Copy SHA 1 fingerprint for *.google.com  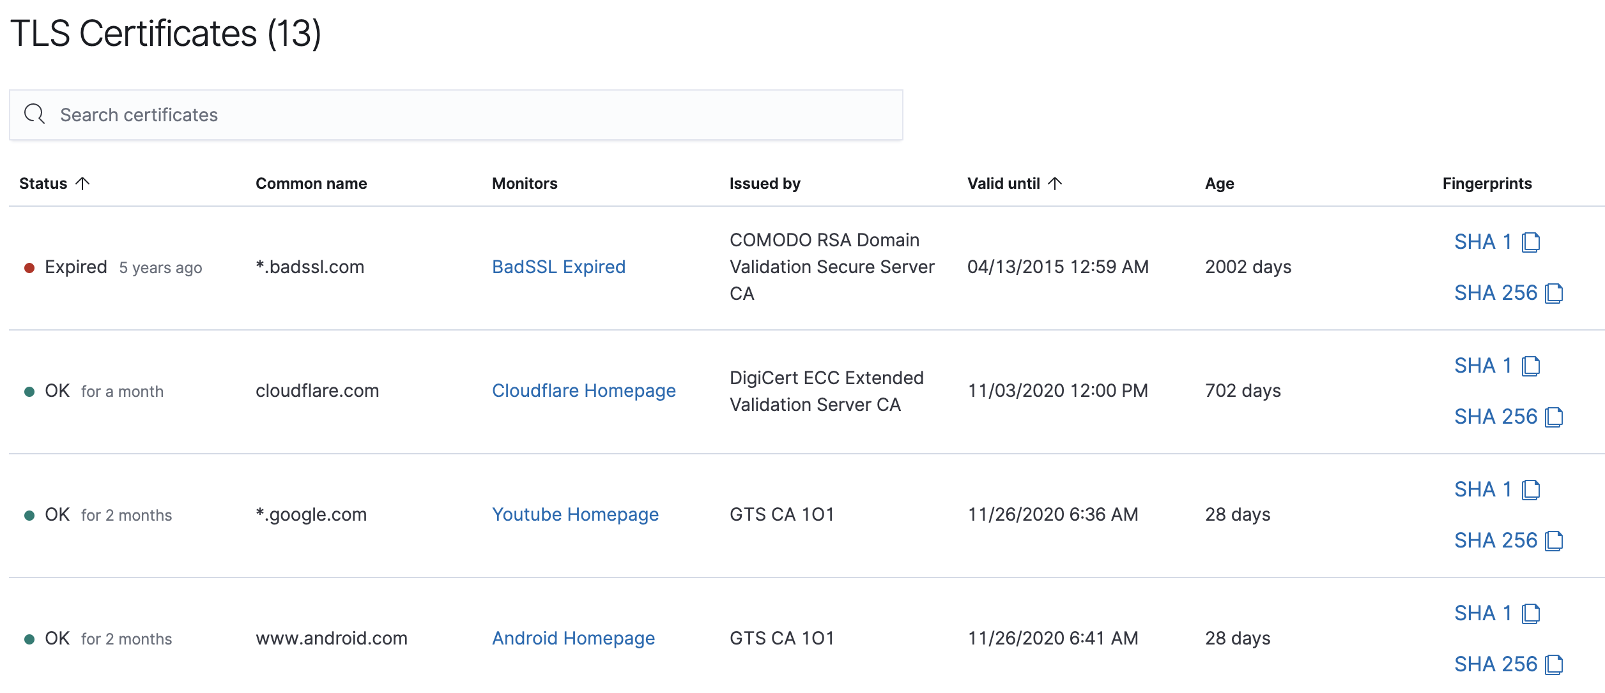1532,489
